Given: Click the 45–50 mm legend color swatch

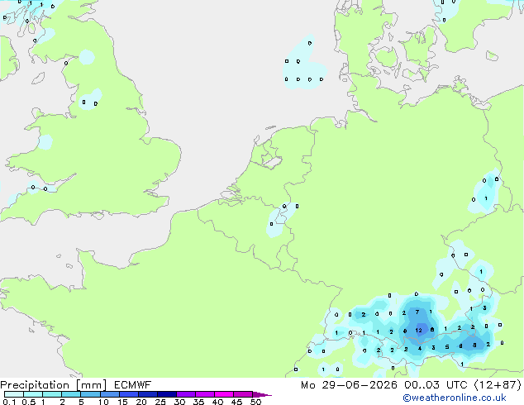Looking at the screenshot, I should (243, 394).
